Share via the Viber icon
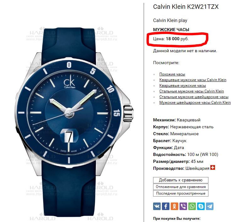The height and width of the screenshot is (222, 238). tap(183, 206)
